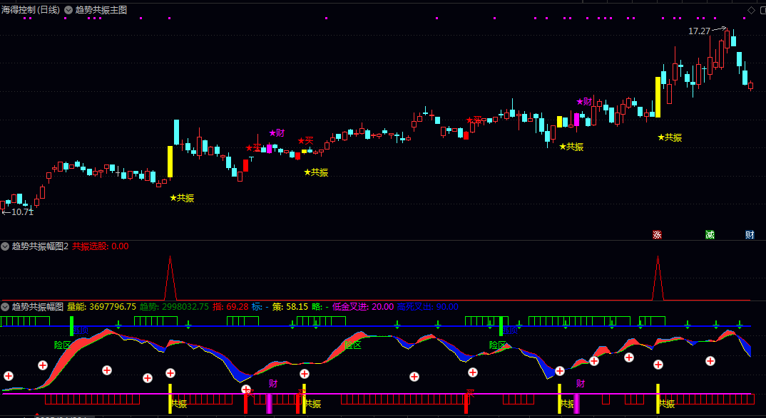The image size is (766, 418).
Task: Click the rightmost yellow ★共振 label
Action: [670, 137]
